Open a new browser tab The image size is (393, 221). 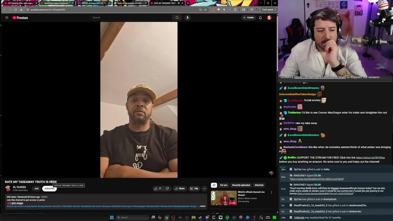coord(188,3)
